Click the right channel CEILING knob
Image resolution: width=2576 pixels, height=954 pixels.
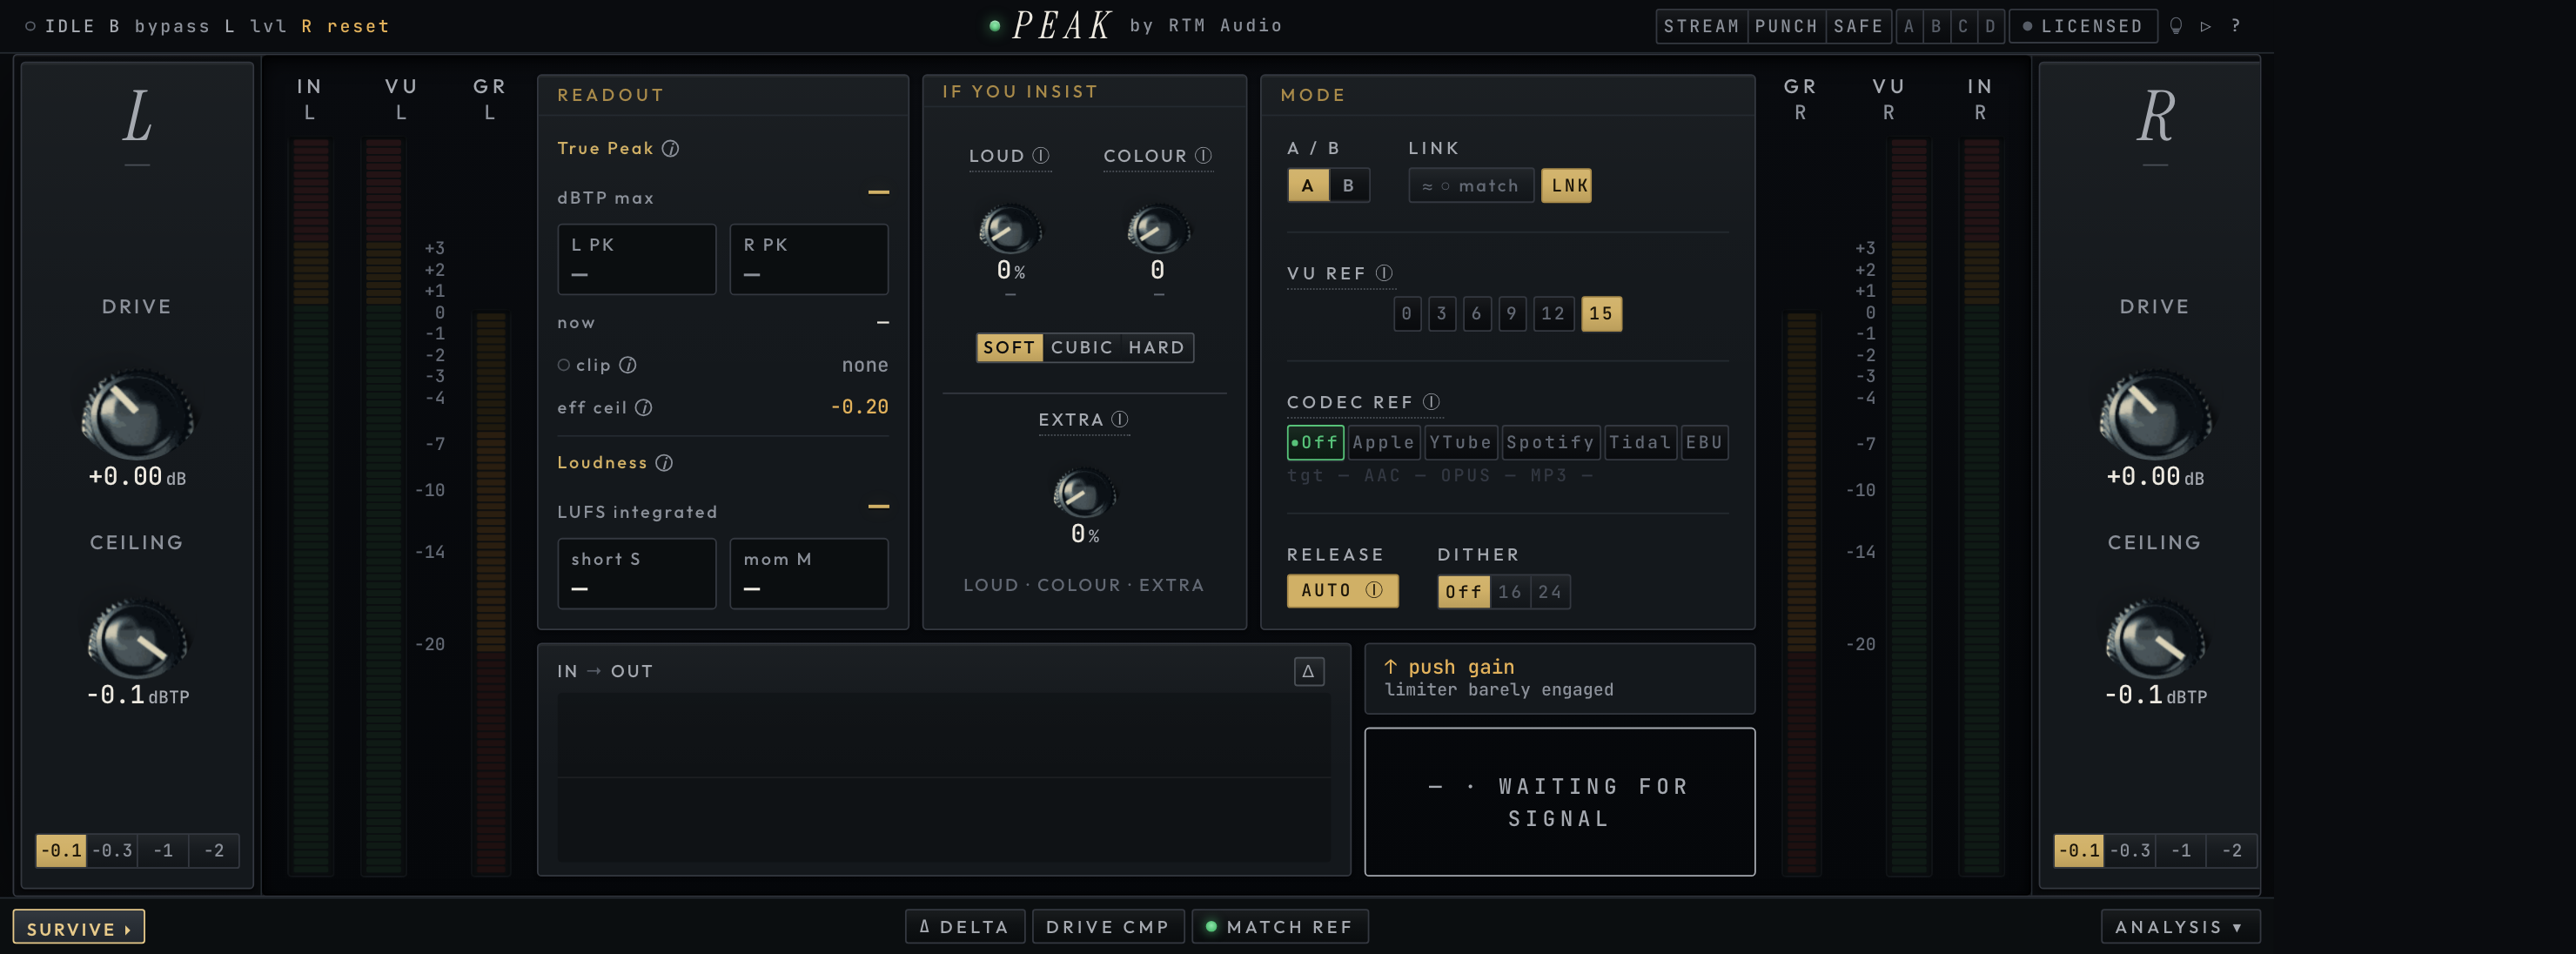coord(2154,640)
